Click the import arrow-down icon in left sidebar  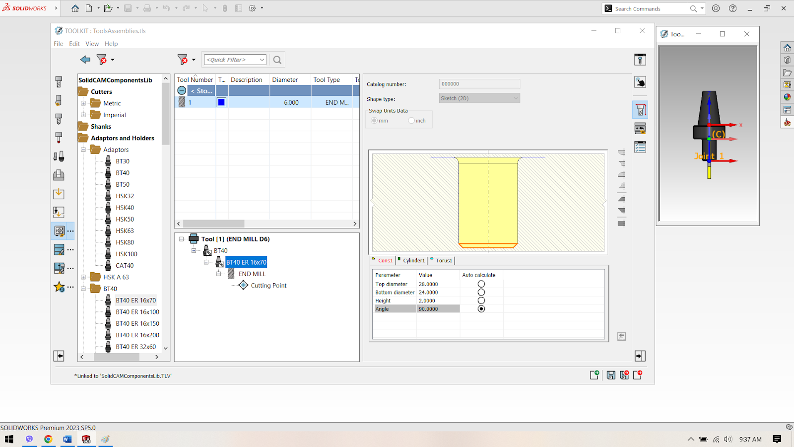coord(59,194)
